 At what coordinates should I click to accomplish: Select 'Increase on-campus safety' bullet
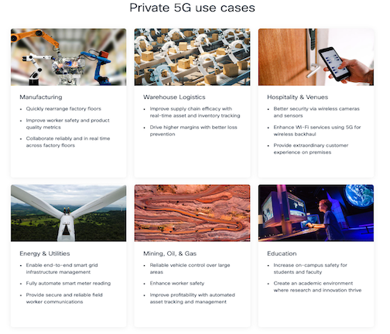310,268
